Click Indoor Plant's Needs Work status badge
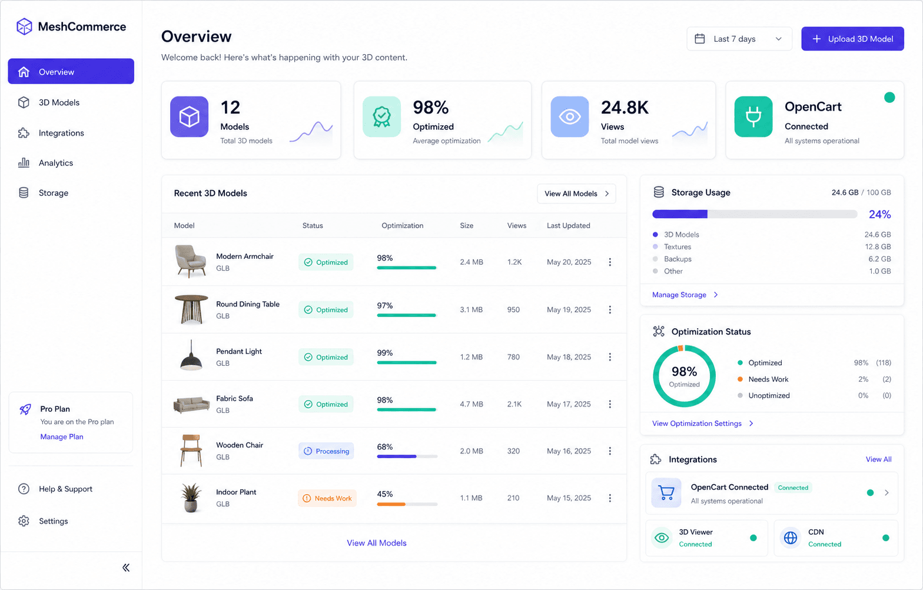The height and width of the screenshot is (590, 923). click(327, 498)
